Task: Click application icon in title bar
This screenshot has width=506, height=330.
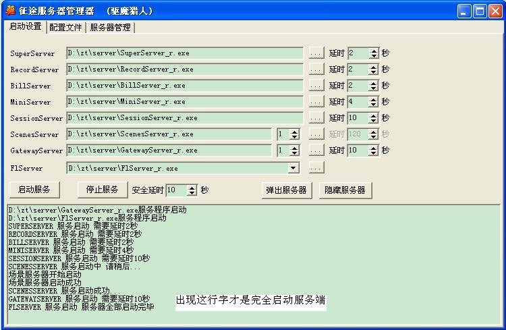Action: [9, 11]
